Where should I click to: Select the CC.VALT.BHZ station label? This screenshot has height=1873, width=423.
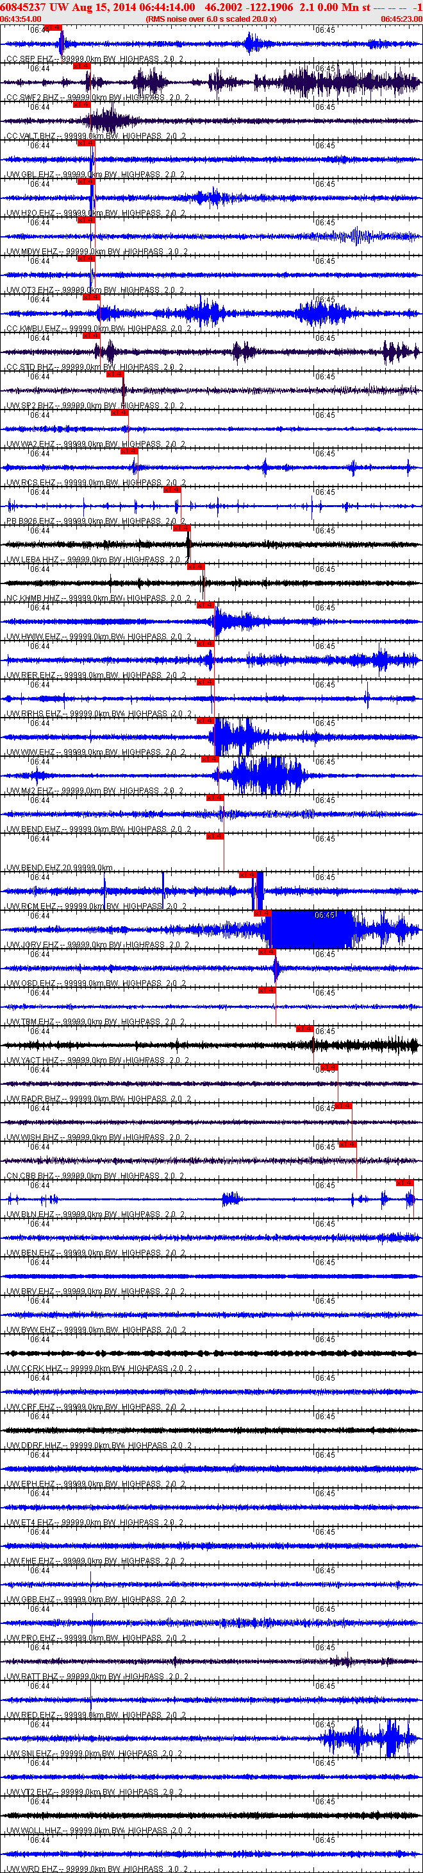point(97,136)
